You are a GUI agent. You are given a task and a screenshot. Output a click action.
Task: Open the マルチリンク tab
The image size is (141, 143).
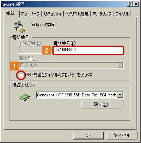102,14
